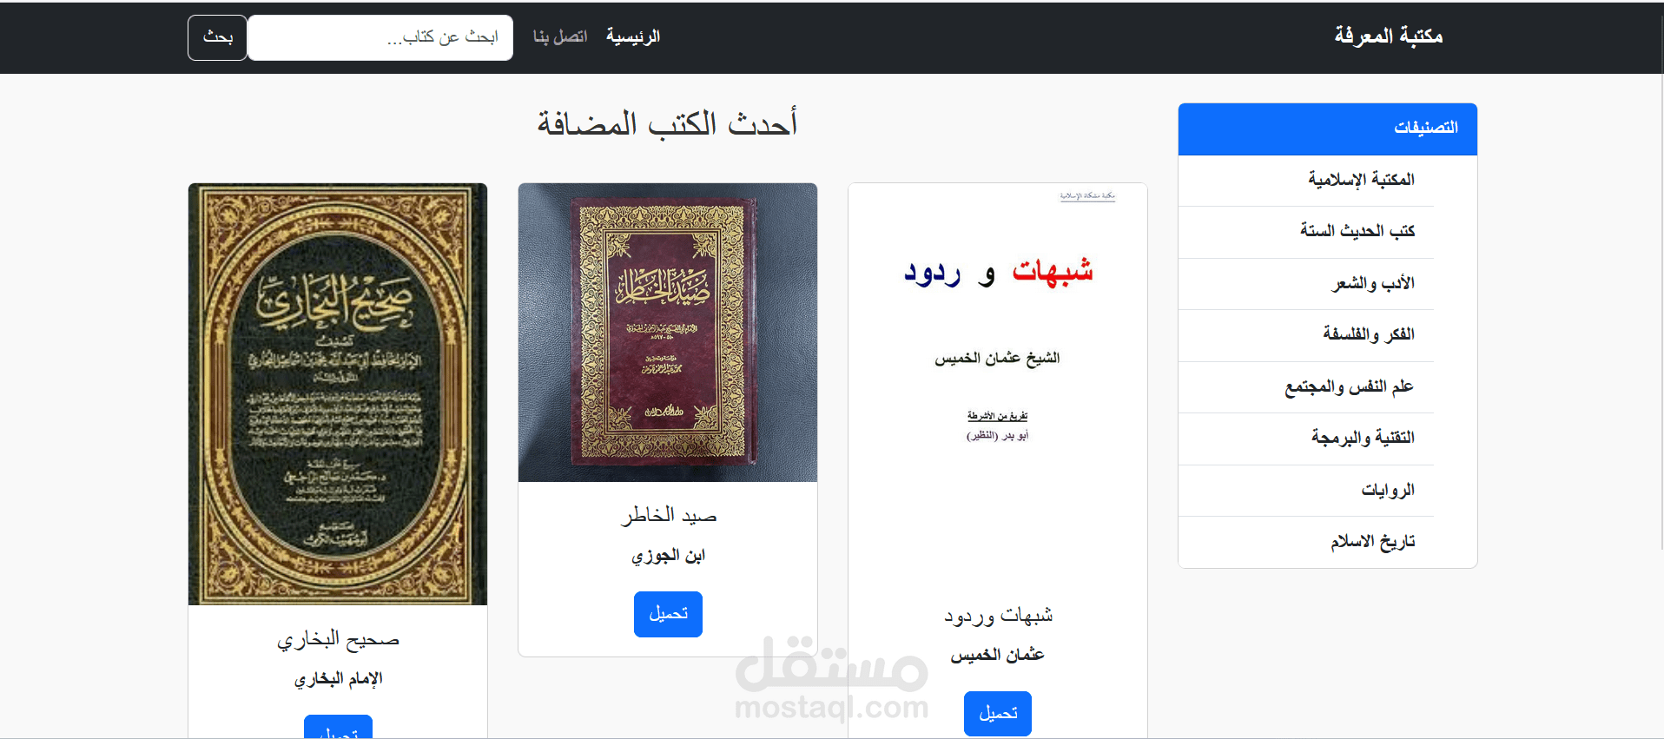This screenshot has height=739, width=1664.
Task: Open the تاريخ الاسلام category
Action: [1328, 542]
